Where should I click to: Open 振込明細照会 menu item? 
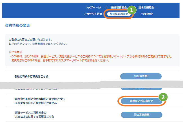(119, 8)
